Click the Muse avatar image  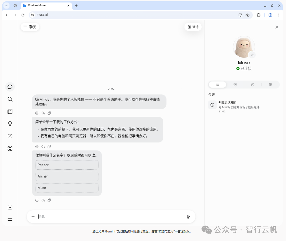[x=244, y=47]
